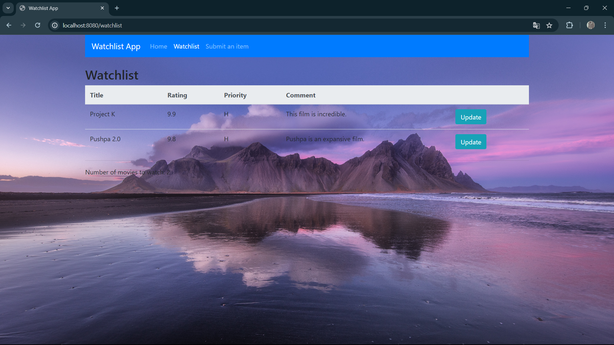
Task: Open the browser extensions puzzle icon
Action: pos(570,26)
